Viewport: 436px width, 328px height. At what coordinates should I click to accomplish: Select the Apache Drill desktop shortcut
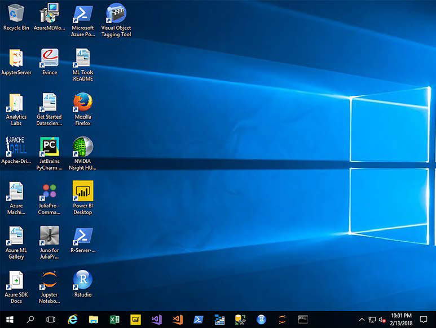click(16, 147)
